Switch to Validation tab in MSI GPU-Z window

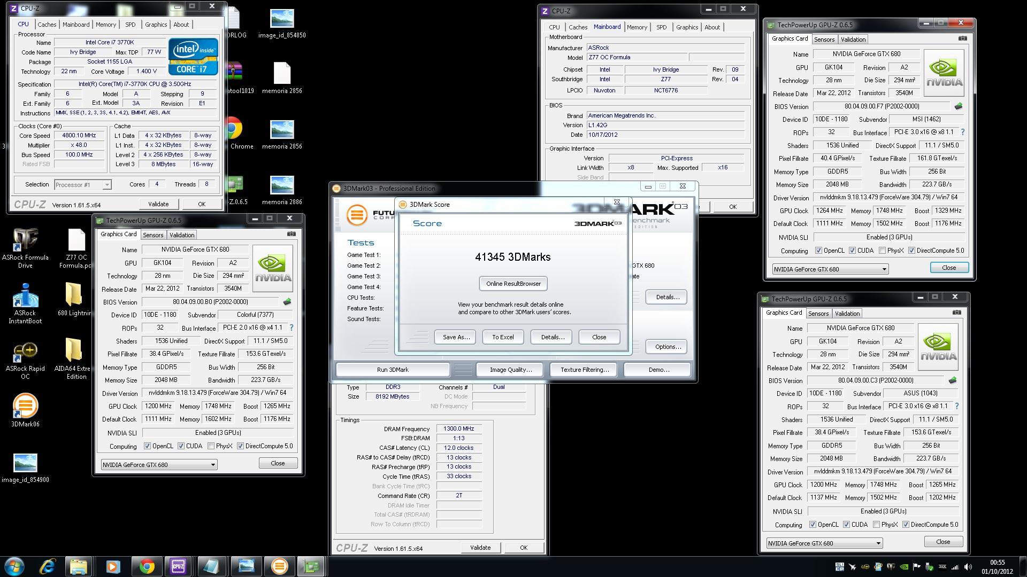(x=853, y=40)
